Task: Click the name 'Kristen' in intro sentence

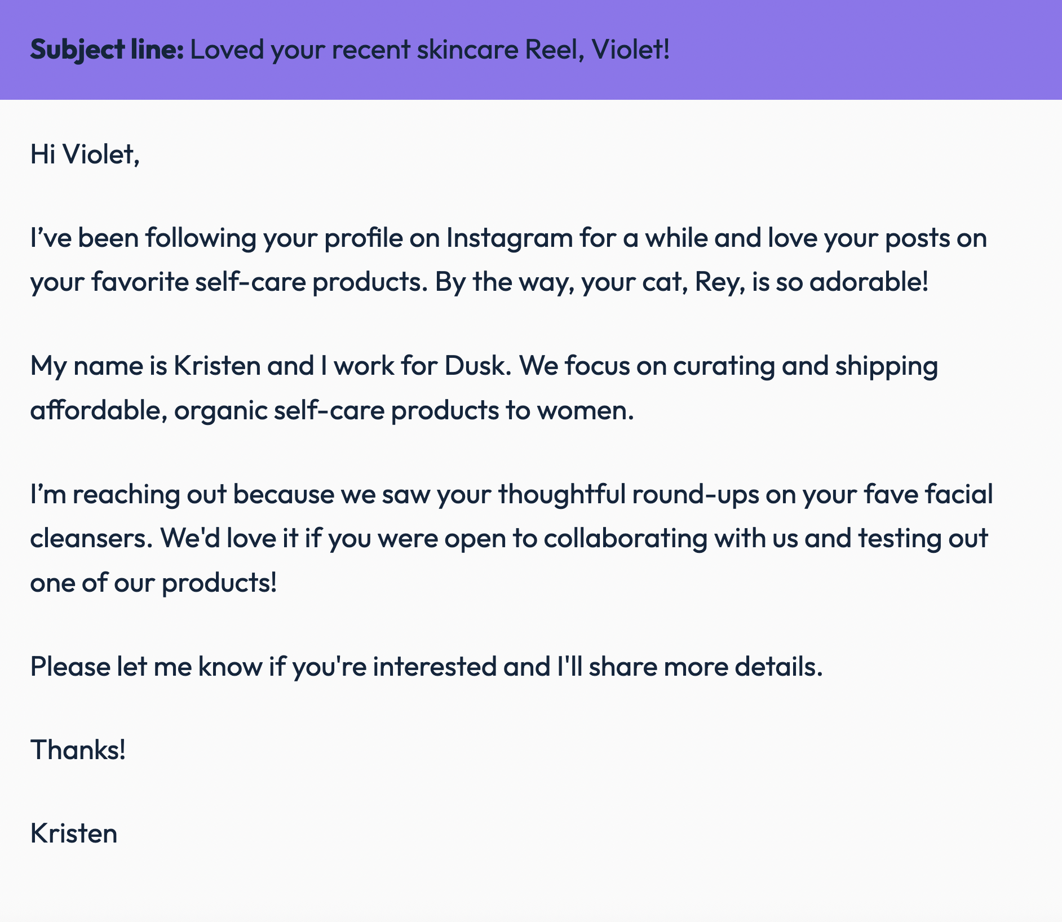Action: click(x=217, y=366)
